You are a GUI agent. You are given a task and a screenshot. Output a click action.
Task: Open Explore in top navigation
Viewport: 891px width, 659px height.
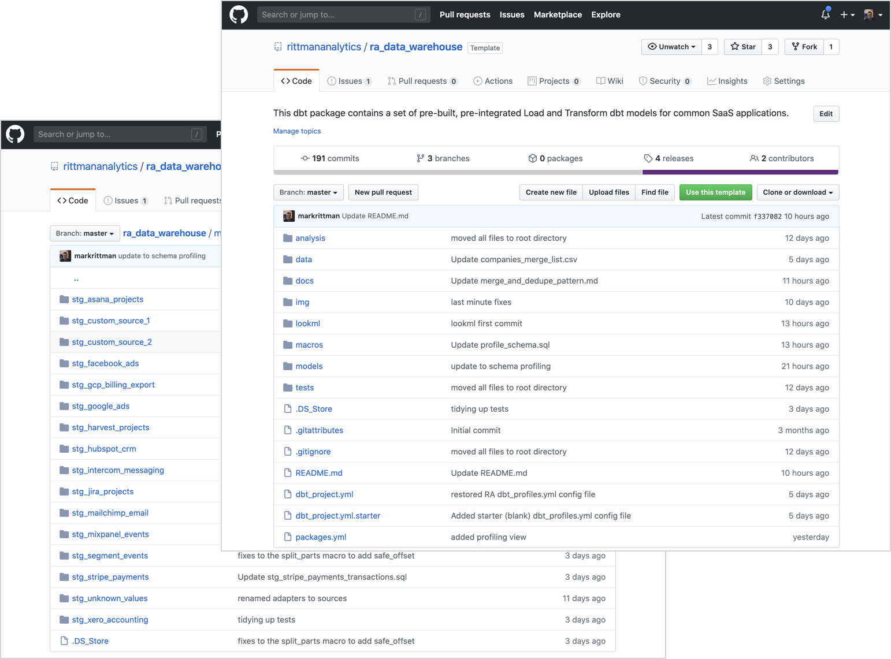coord(606,14)
